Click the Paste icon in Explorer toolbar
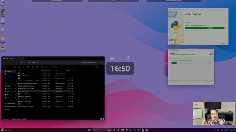 pyautogui.click(x=24, y=67)
